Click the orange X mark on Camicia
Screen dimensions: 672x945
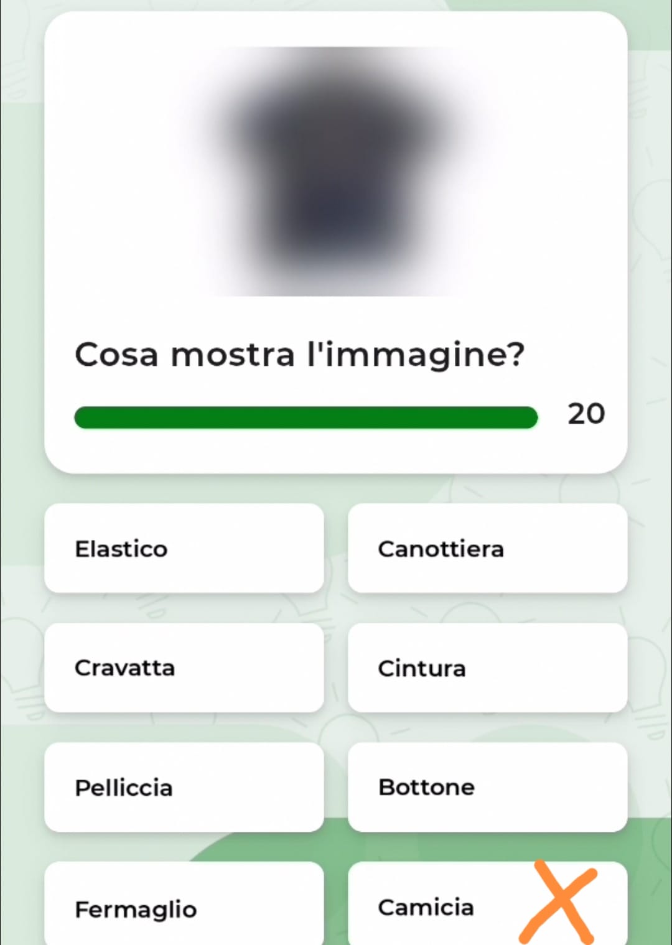pyautogui.click(x=558, y=901)
